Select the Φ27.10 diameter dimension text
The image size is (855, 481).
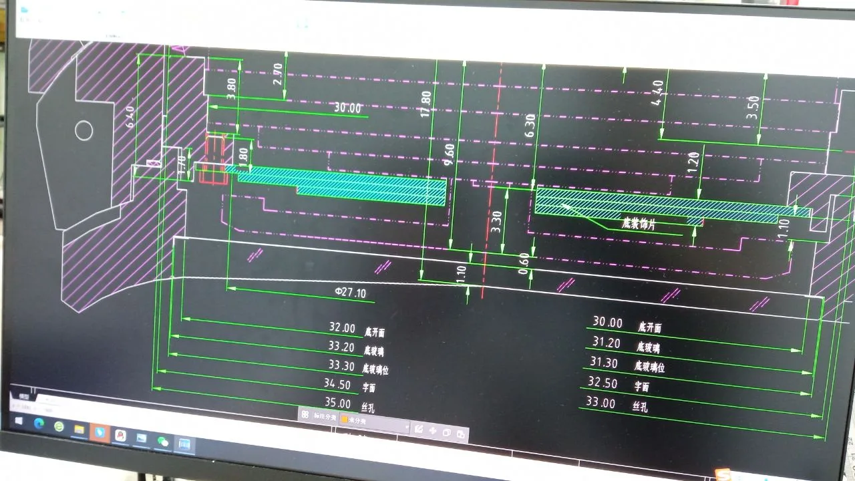coord(350,293)
